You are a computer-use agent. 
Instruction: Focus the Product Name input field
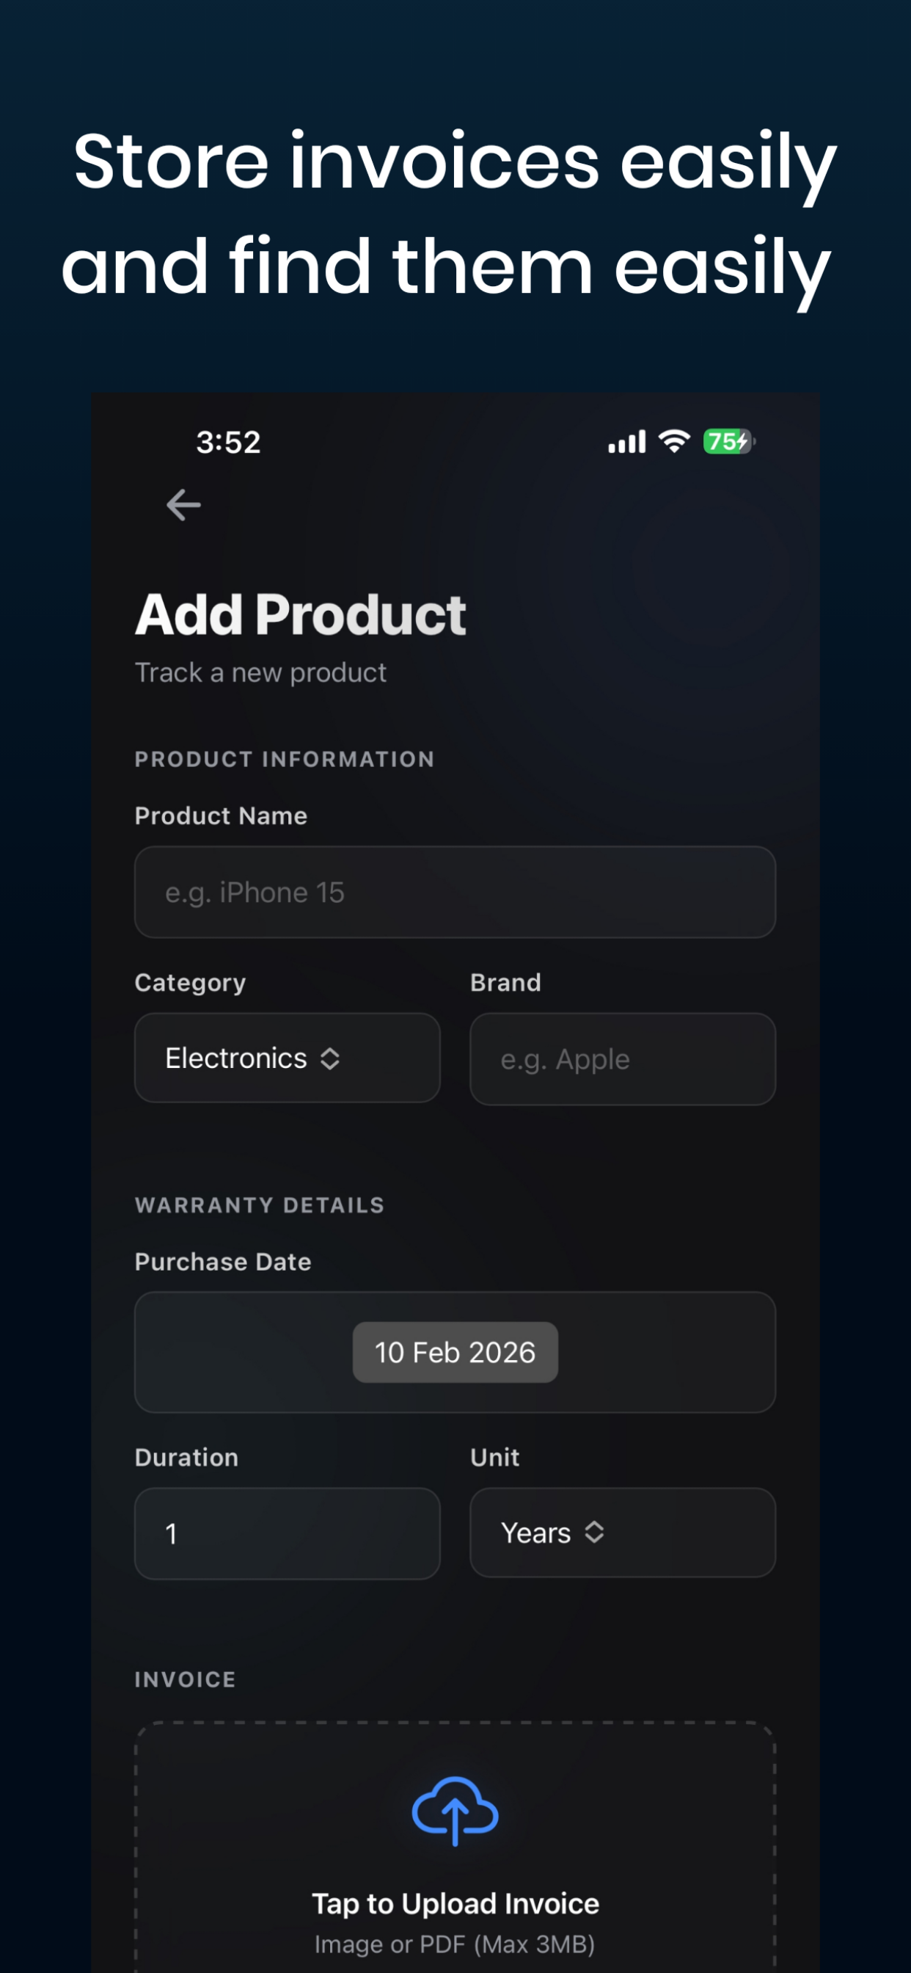coord(455,892)
